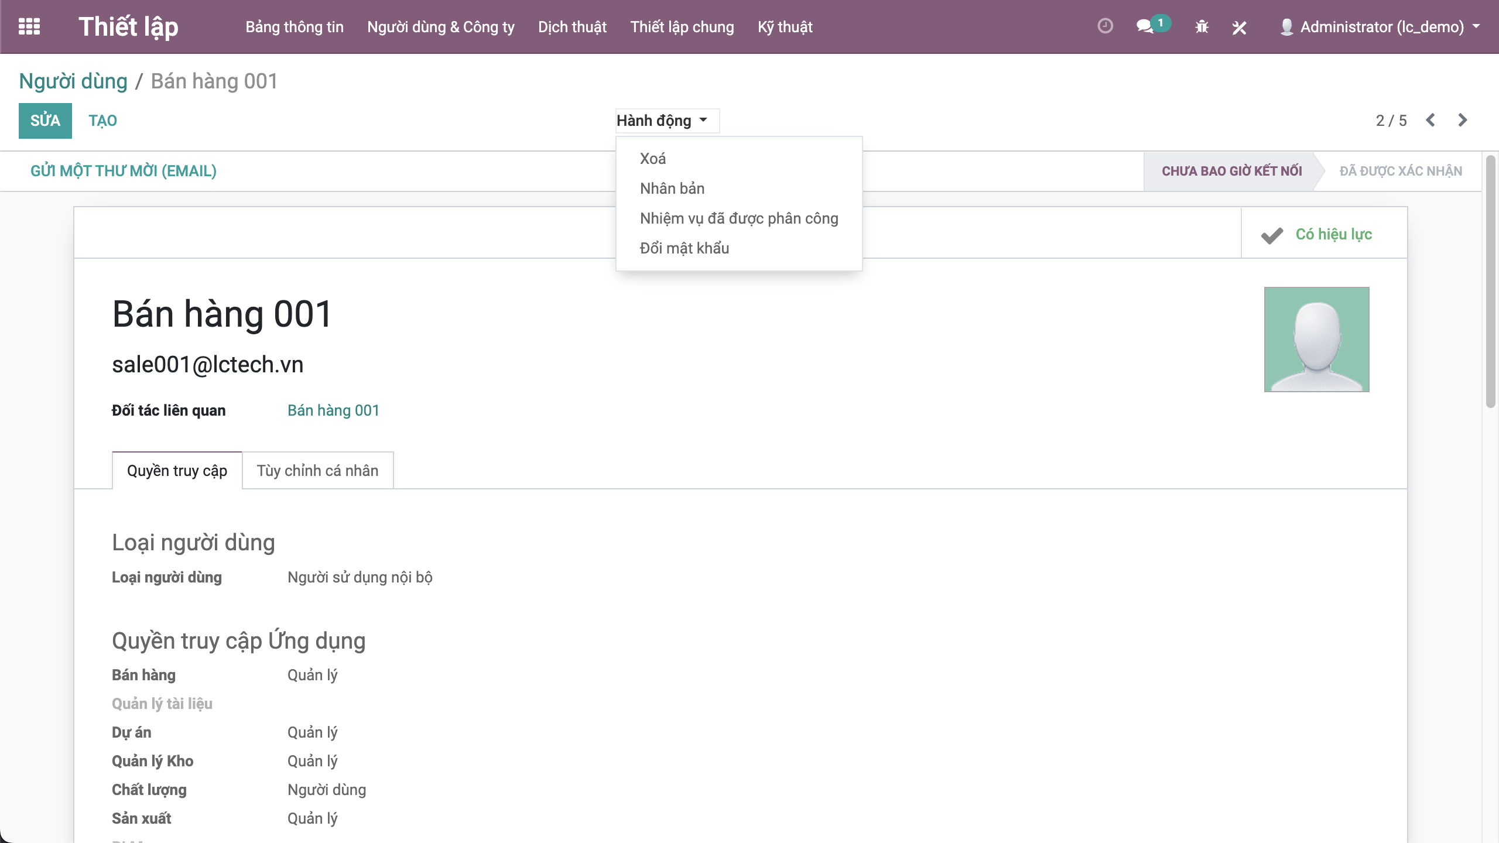Click the SỬA edit button
This screenshot has height=843, width=1499.
(x=45, y=121)
